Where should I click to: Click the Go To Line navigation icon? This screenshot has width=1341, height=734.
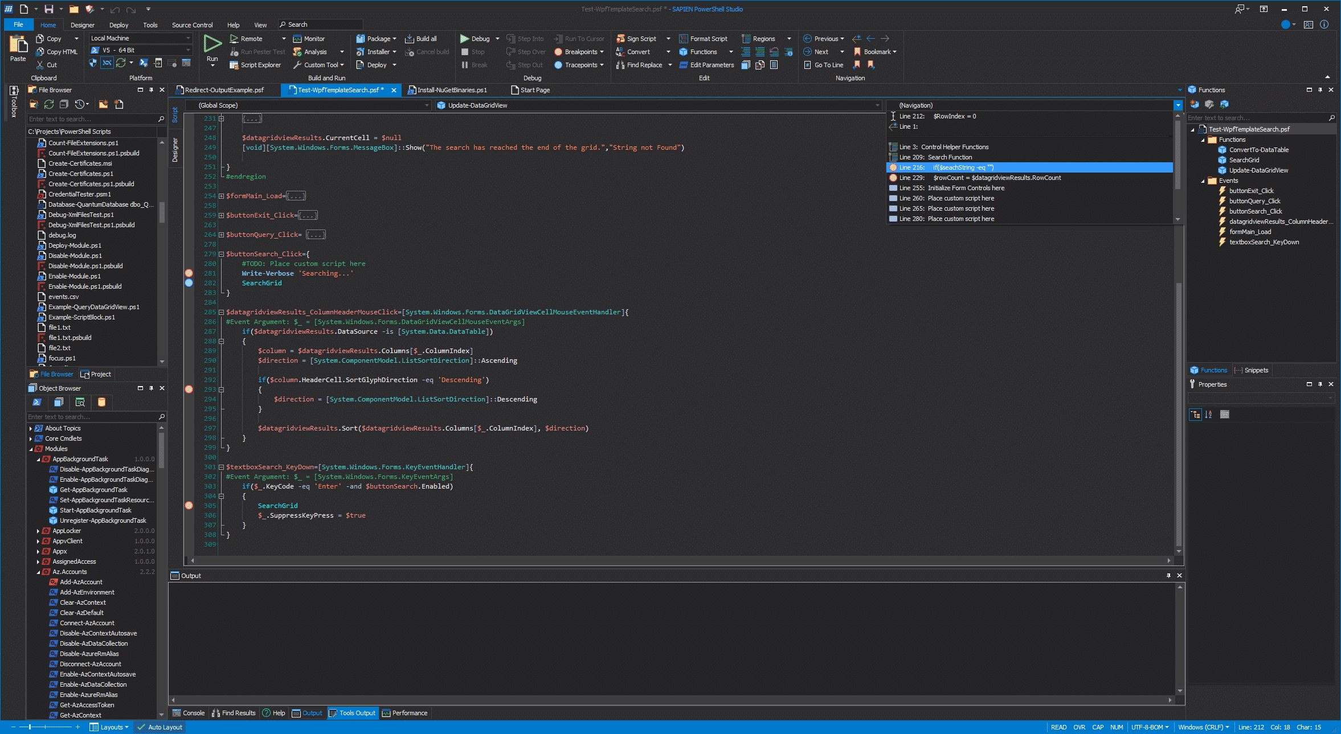(x=805, y=64)
